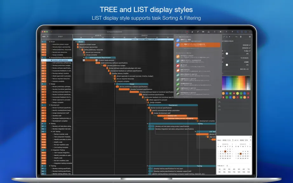
Task: Toggle the right inspector panel layout button
Action: 245,32
